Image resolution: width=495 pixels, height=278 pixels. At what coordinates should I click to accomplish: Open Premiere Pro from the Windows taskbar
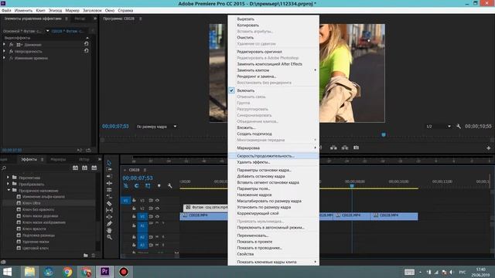click(105, 271)
